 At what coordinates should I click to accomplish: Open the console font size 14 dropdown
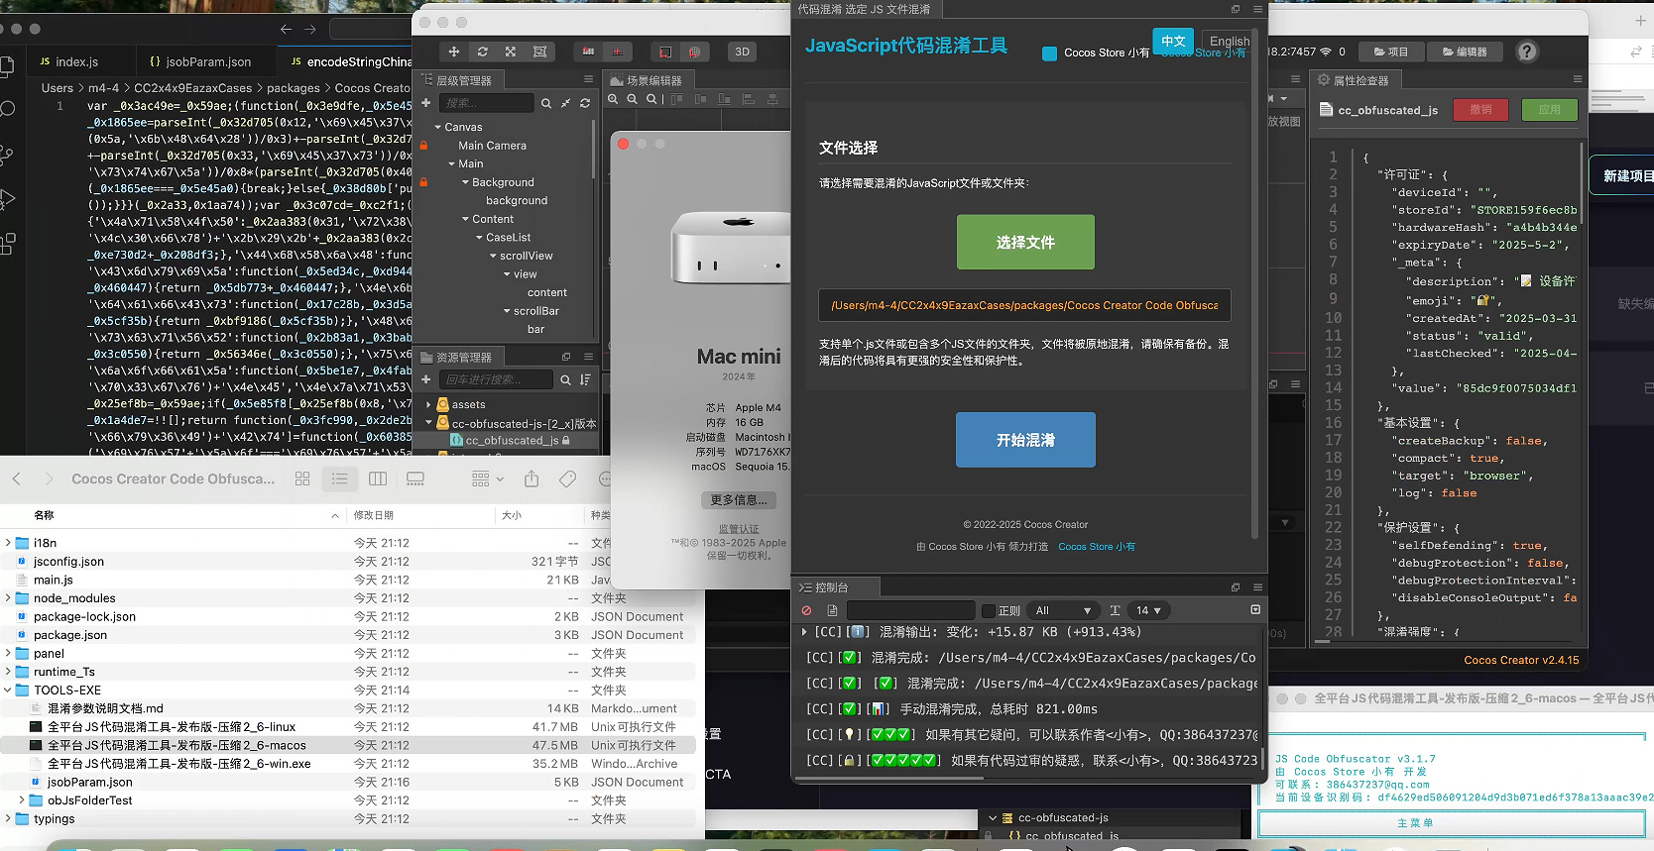1149,611
